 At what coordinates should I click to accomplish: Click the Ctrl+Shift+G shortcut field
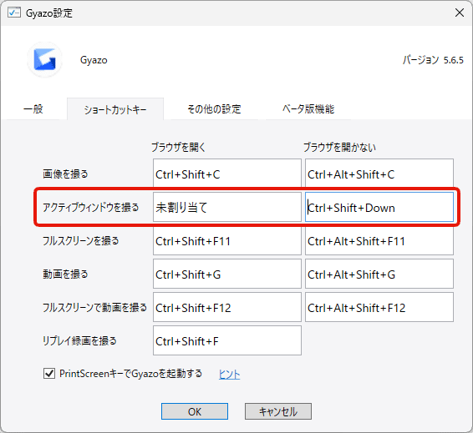coord(227,274)
